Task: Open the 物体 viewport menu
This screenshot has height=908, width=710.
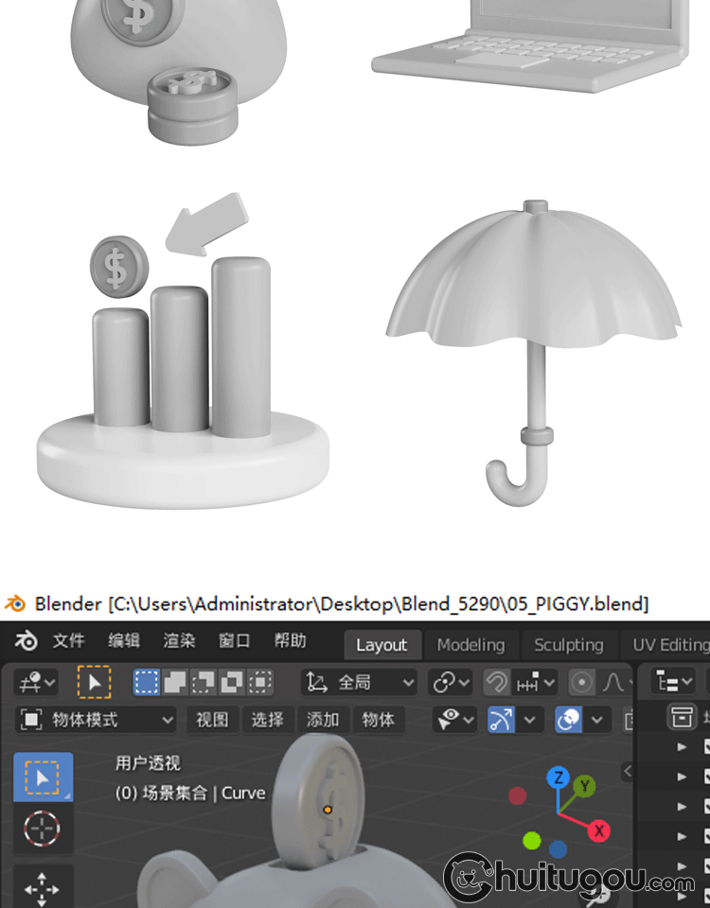Action: tap(378, 720)
